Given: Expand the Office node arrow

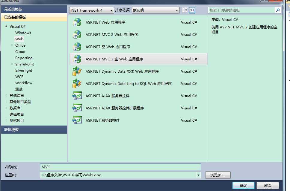Looking at the screenshot, I should [x=12, y=45].
